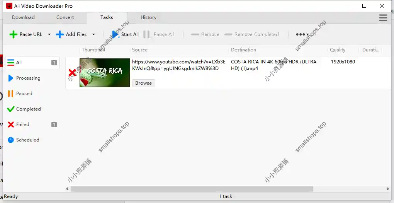Screen dimensions: 394x203
Task: Click the green Completed checkmark icon
Action: coord(11,109)
